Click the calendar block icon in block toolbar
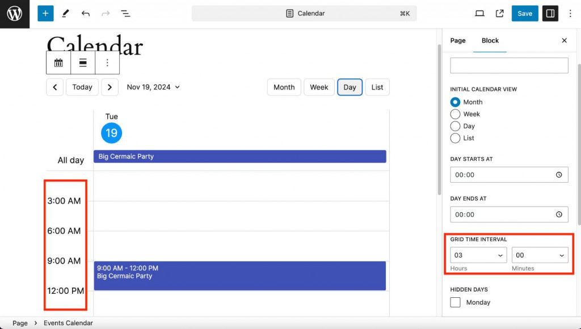 (x=58, y=62)
